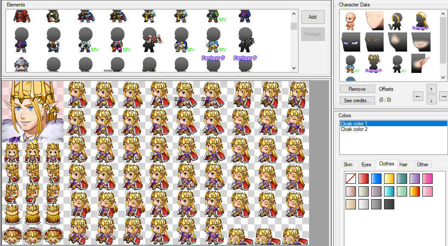Choose the pale pink swatch in second row

tap(428, 191)
